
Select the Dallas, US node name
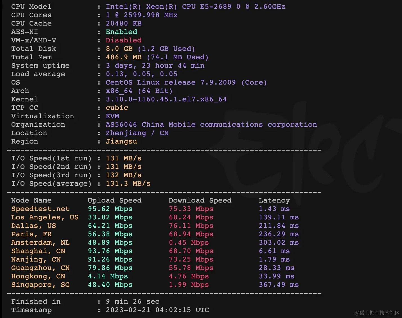point(33,226)
